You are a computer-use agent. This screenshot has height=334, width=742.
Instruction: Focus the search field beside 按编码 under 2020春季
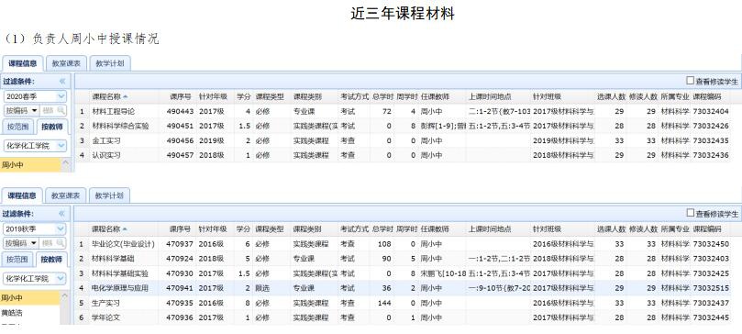(x=49, y=111)
